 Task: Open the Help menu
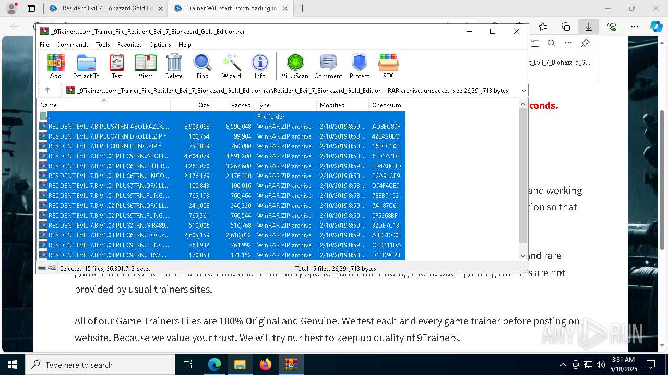(185, 45)
